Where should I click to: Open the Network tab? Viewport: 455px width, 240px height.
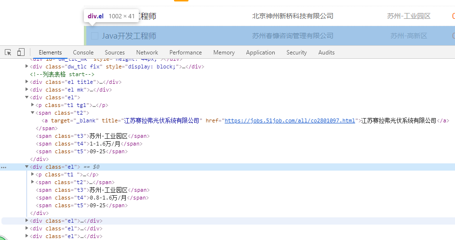tap(147, 53)
